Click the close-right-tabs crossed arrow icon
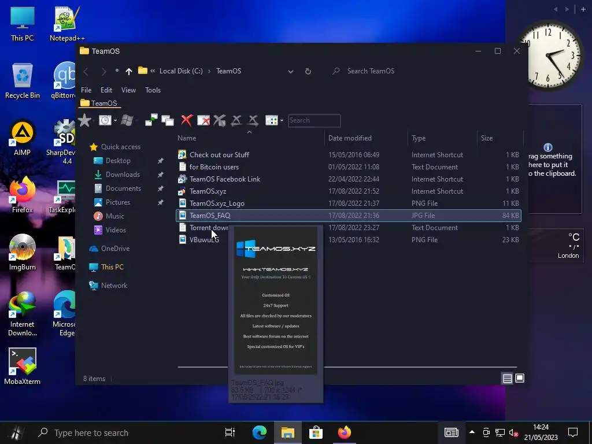The image size is (592, 444). (253, 120)
